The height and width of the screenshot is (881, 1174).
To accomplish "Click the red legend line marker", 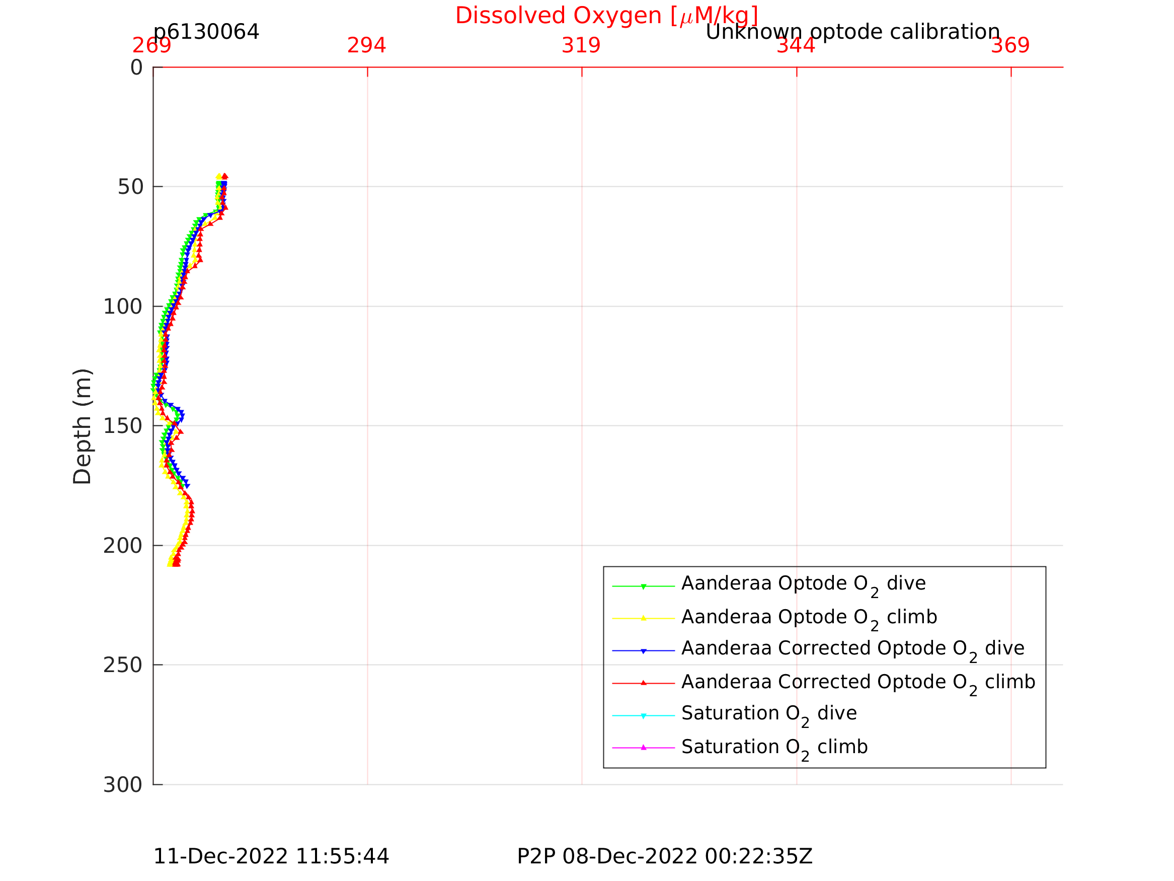I will click(643, 684).
